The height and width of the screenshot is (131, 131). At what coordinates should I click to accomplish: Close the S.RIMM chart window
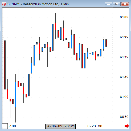(125, 4)
